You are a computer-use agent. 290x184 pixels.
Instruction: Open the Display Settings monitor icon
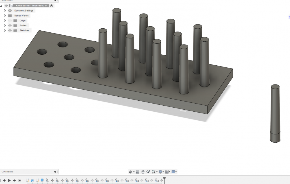(160, 172)
